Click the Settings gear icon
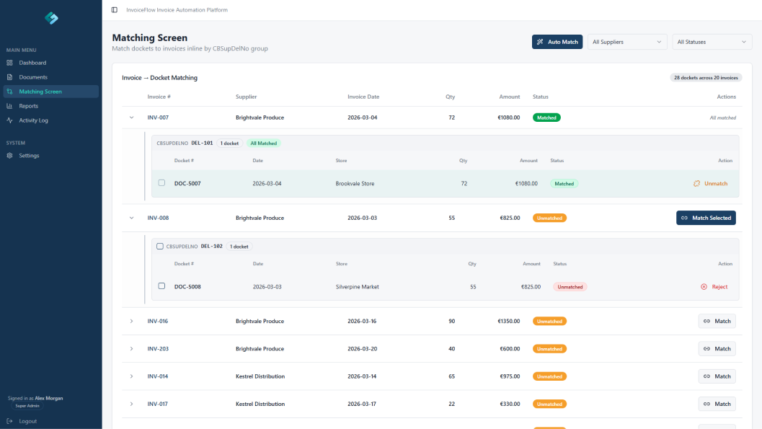The height and width of the screenshot is (429, 762). (x=9, y=156)
